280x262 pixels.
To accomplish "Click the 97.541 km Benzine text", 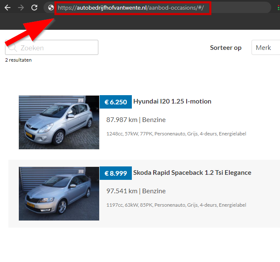I will 136,191.
